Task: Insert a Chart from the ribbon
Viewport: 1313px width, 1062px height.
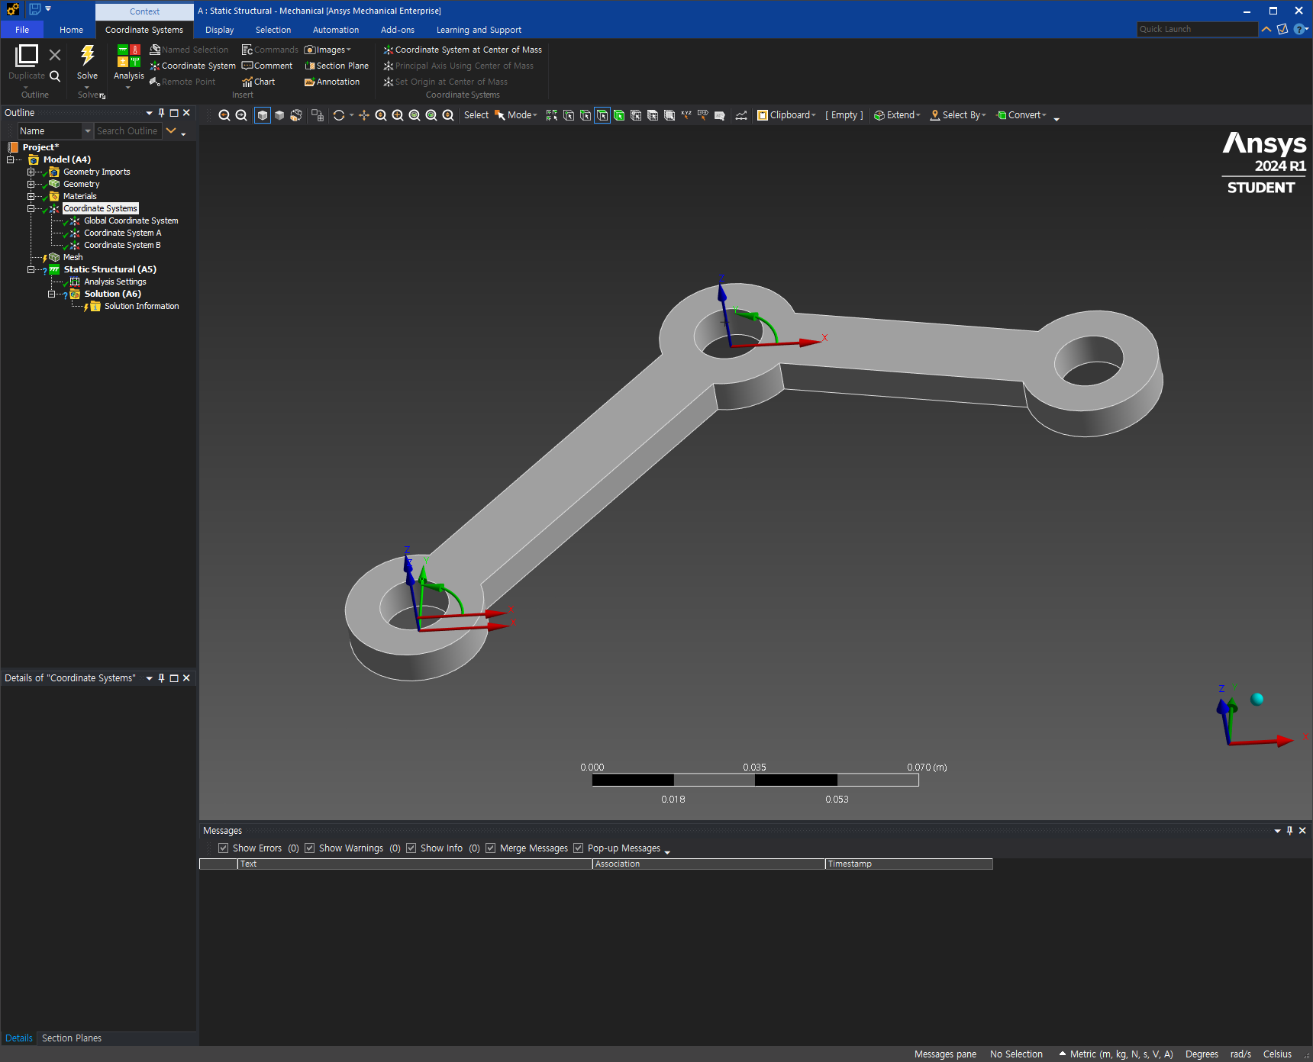Action: point(258,82)
